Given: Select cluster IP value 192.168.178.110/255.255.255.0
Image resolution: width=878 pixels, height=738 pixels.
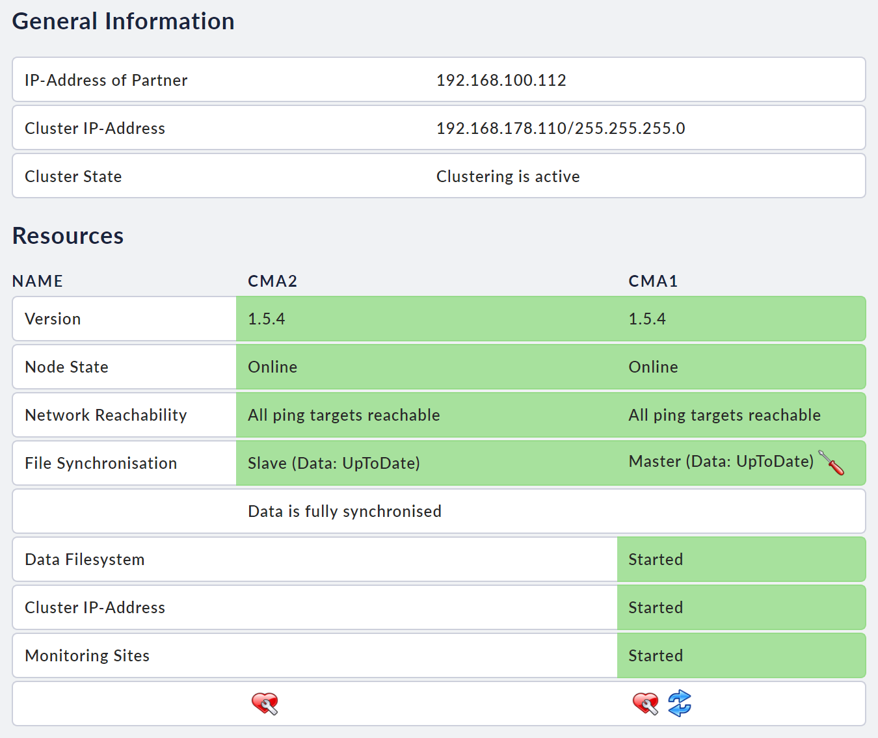Looking at the screenshot, I should coord(561,128).
